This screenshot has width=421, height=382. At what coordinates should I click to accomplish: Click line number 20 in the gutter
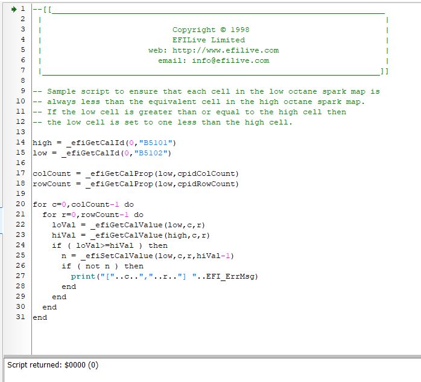point(21,204)
